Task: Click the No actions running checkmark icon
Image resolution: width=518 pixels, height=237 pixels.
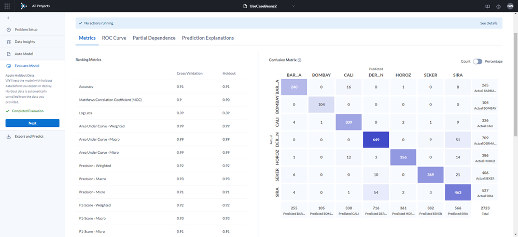Action: [80, 23]
